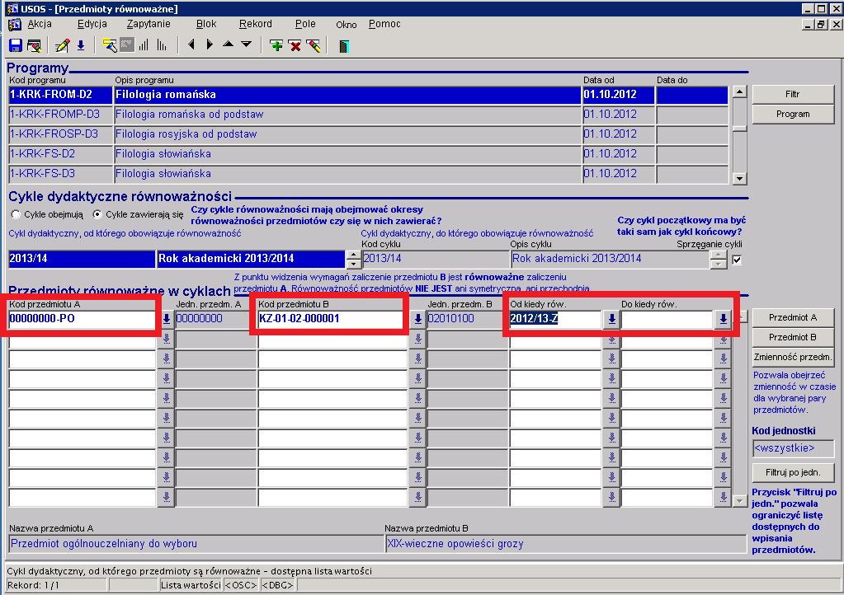Viewport: 844px width, 595px height.
Task: Open the Okno menu
Action: [347, 25]
